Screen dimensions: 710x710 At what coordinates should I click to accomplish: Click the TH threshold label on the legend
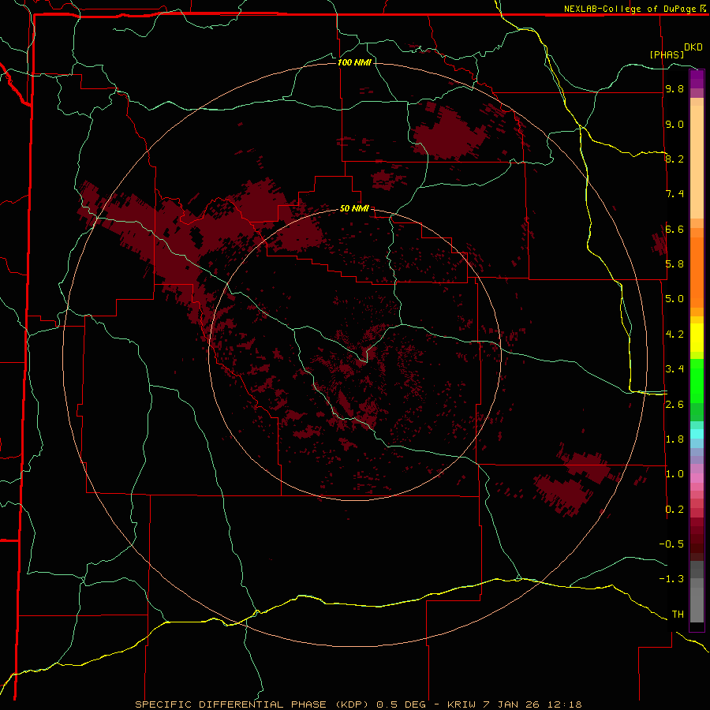pyautogui.click(x=678, y=615)
